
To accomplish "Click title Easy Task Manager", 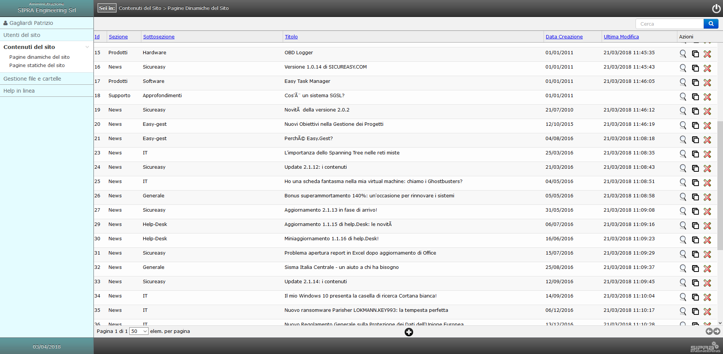I will point(307,81).
